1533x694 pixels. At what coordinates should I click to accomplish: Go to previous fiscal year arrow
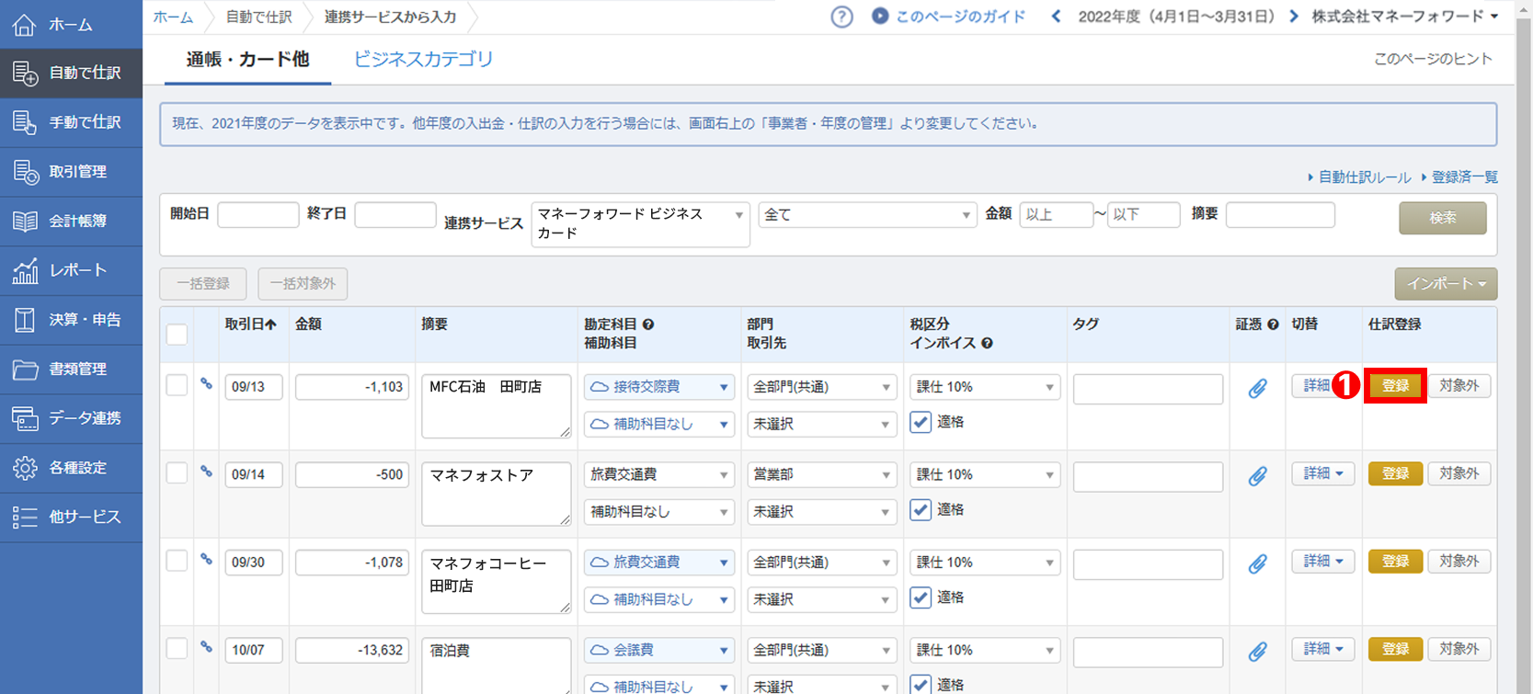(1056, 17)
